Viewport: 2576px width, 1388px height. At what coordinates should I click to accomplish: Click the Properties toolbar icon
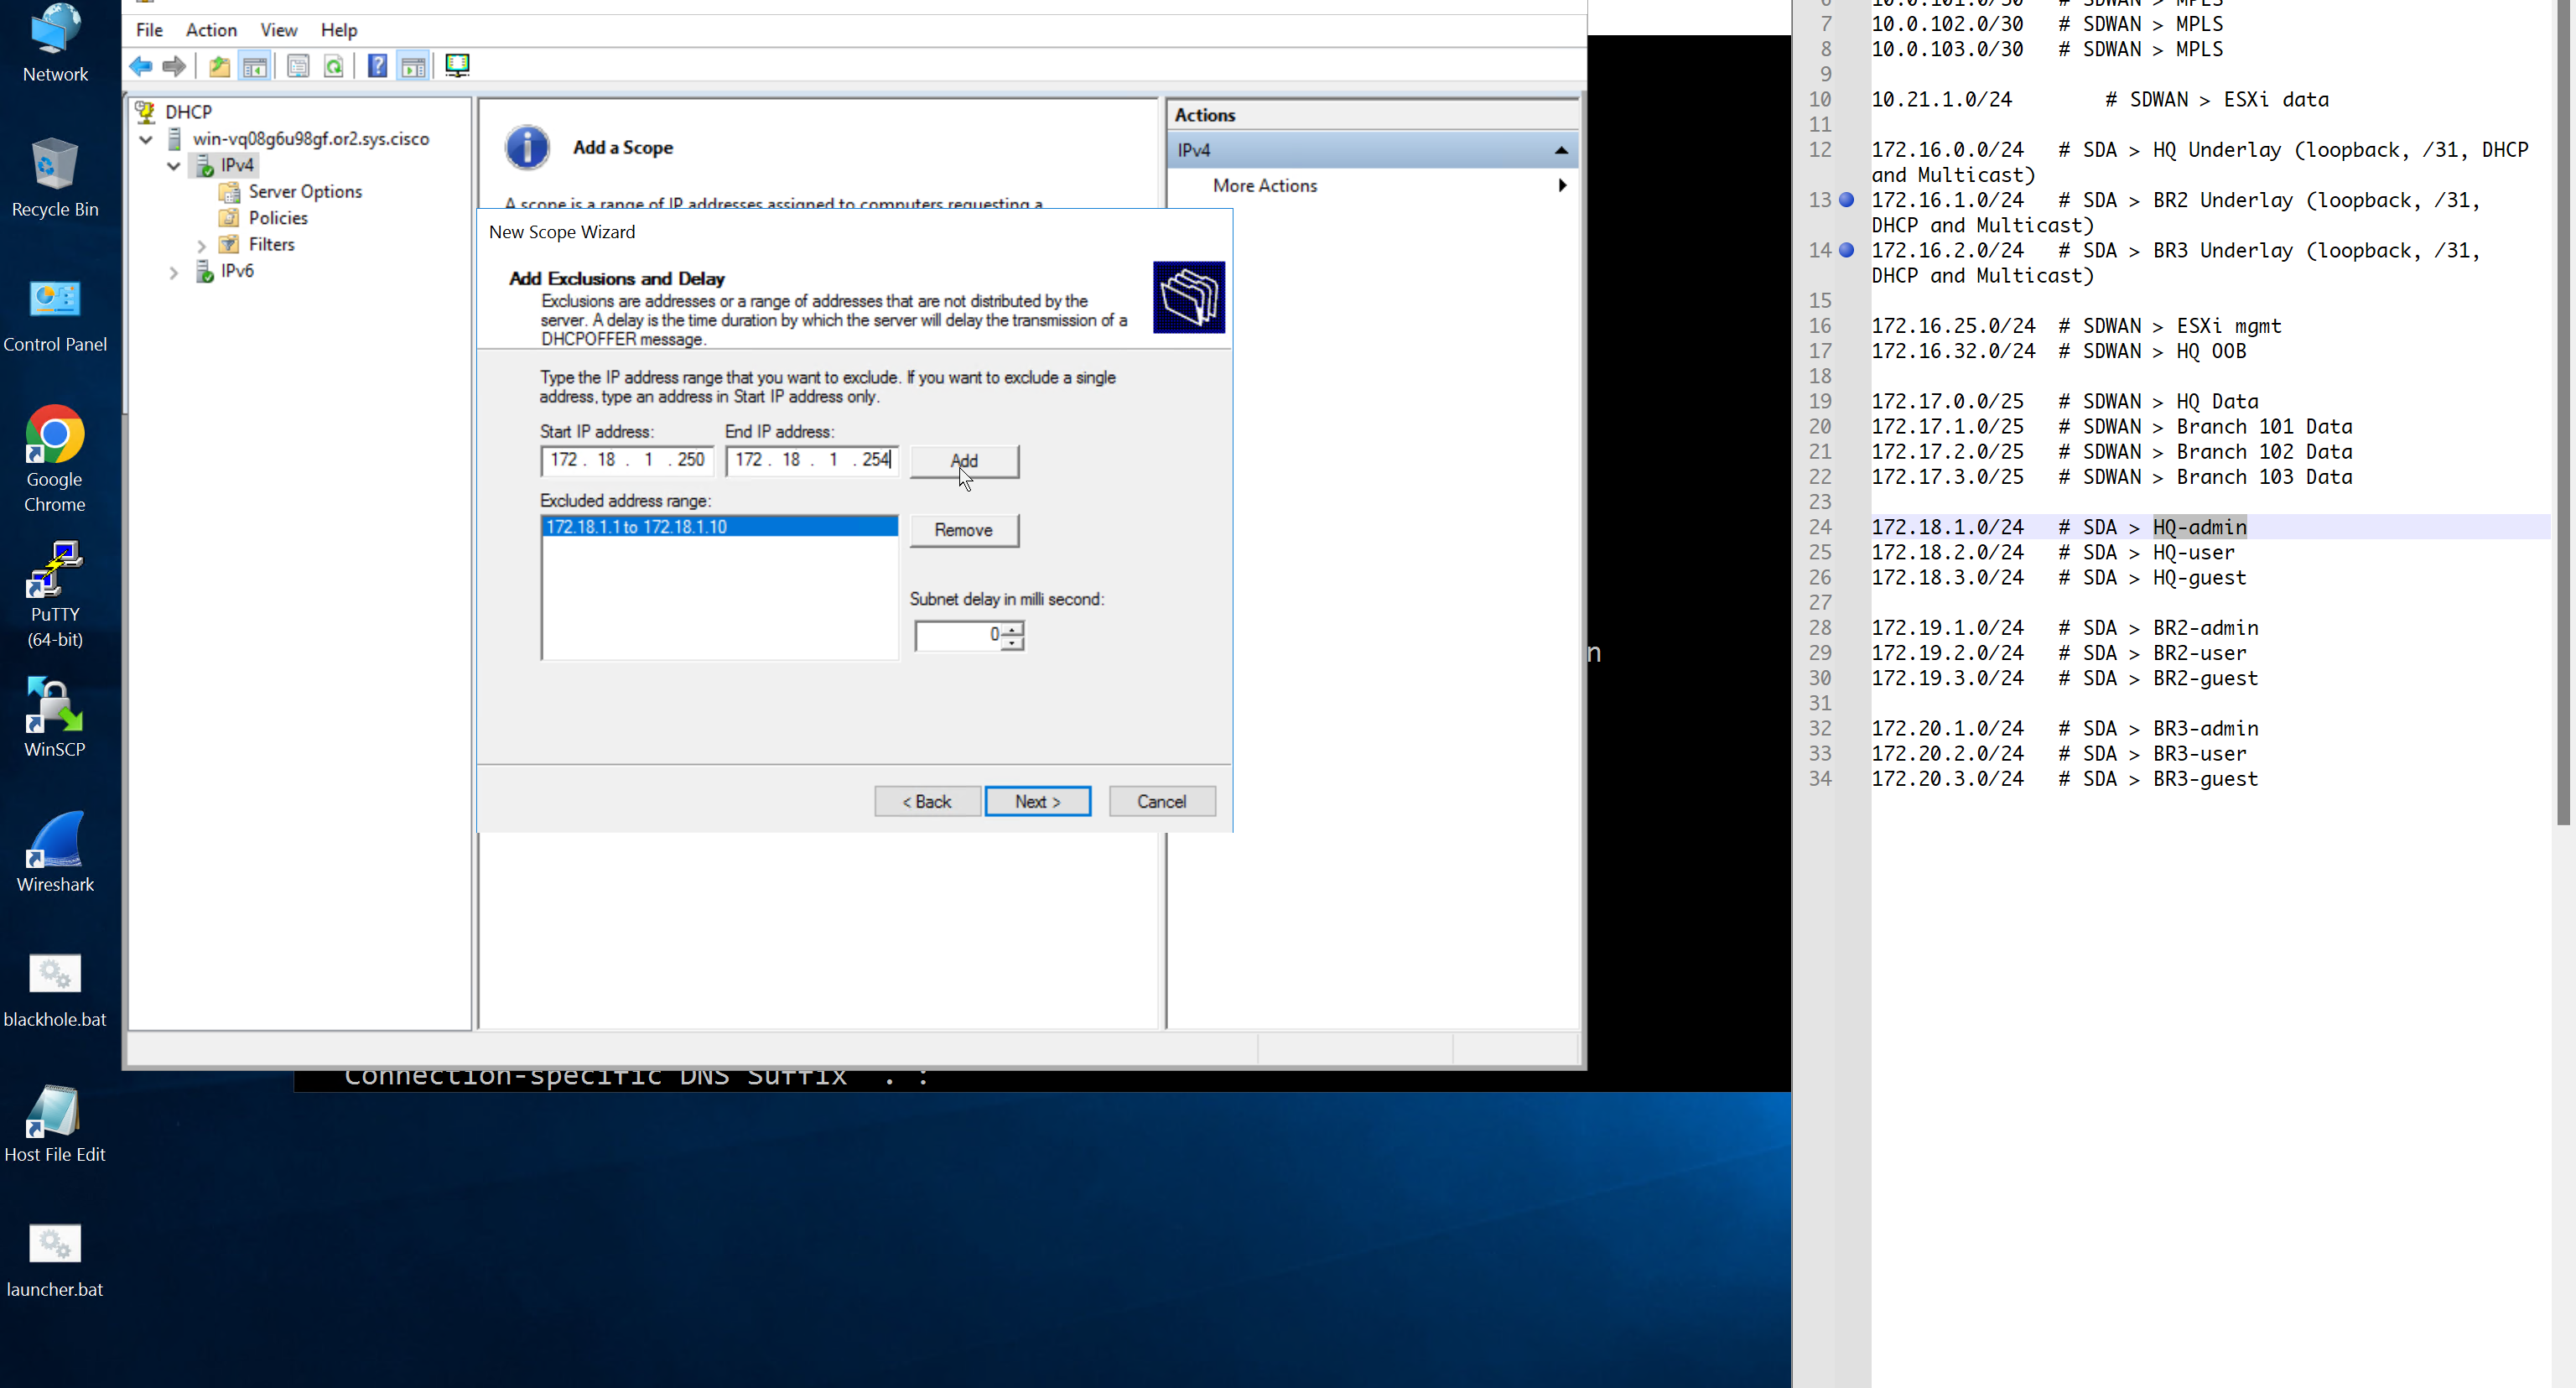(x=298, y=67)
